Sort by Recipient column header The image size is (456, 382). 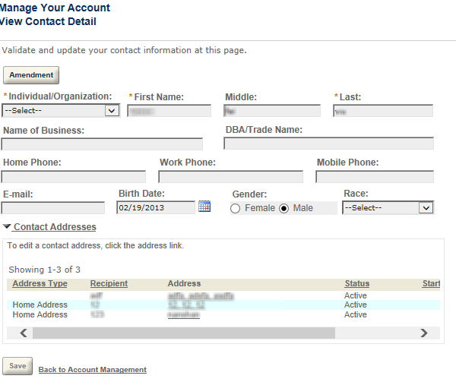(x=109, y=284)
